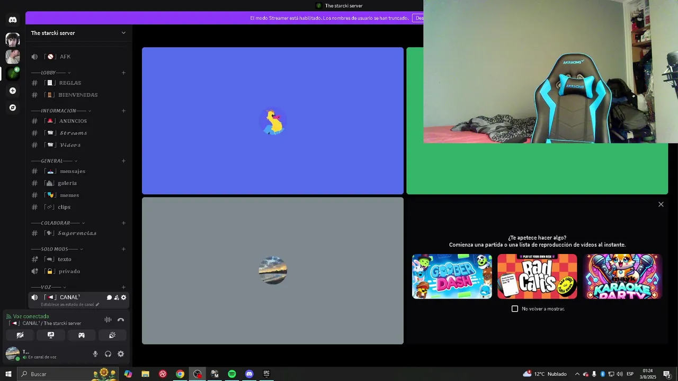Add a server with the plus icon

pyautogui.click(x=13, y=90)
